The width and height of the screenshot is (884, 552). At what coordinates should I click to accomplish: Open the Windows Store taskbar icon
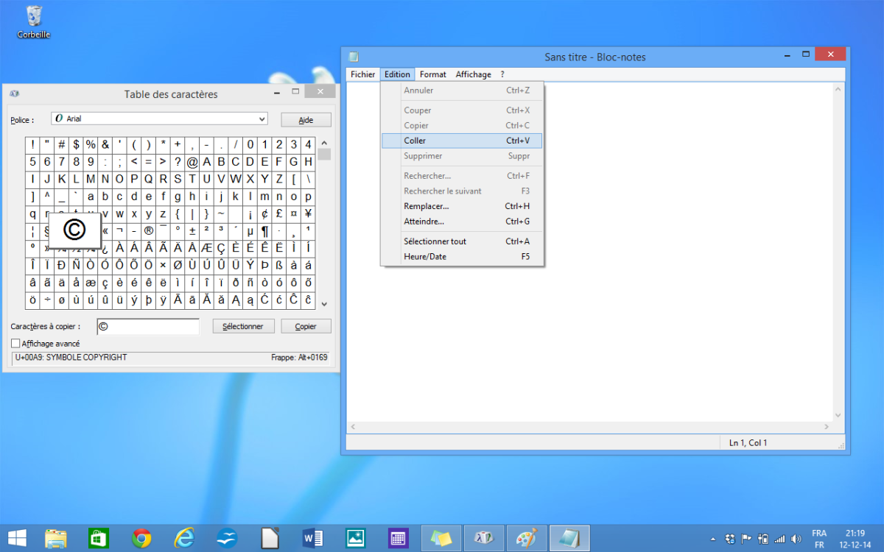(x=99, y=538)
